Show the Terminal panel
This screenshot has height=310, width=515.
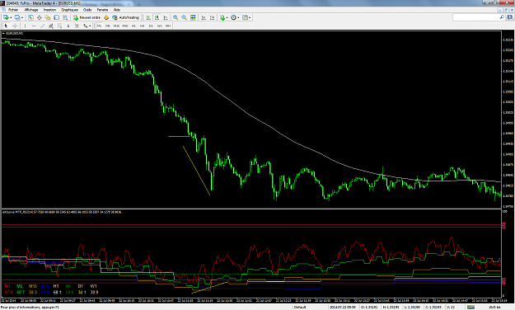[x=57, y=17]
